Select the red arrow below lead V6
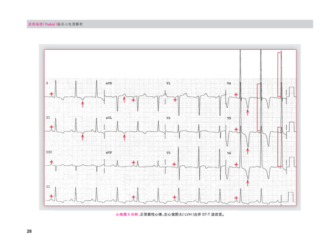Image resolution: width=333 pixels, height=252 pixels. coord(248,183)
